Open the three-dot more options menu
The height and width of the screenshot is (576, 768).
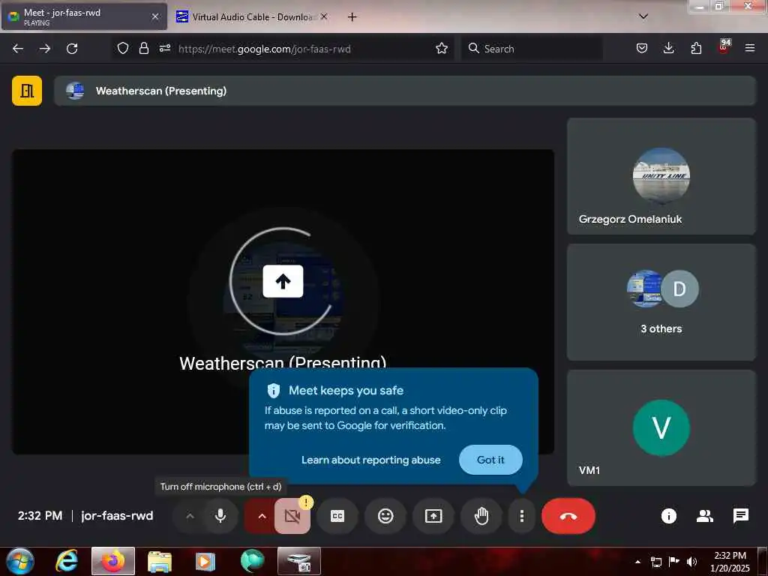(x=522, y=516)
